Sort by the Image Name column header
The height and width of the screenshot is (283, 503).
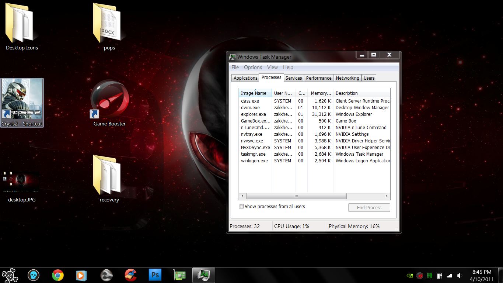255,93
